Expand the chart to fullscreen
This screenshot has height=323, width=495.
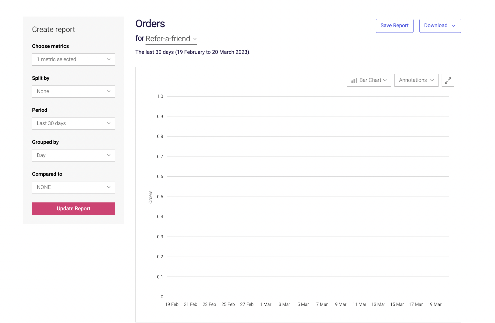click(448, 80)
